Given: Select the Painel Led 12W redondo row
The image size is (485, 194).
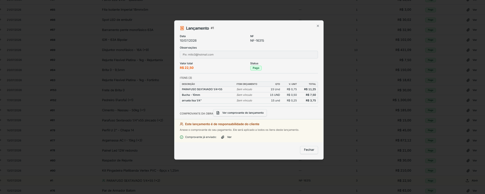Looking at the screenshot, I should 243,151.
